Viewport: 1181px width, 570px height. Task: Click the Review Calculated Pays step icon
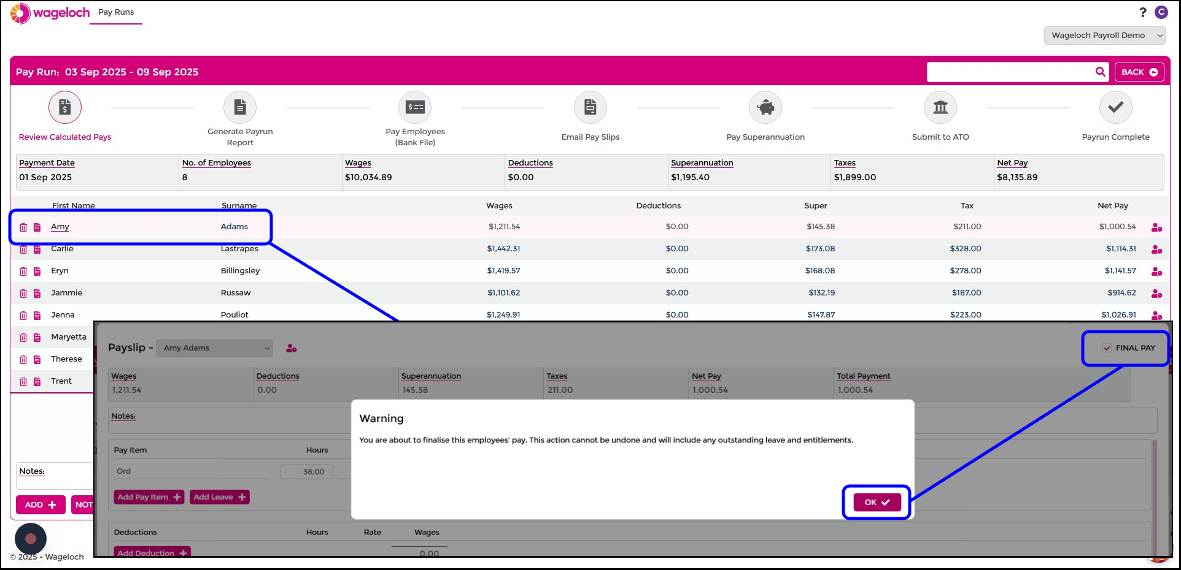[x=64, y=108]
